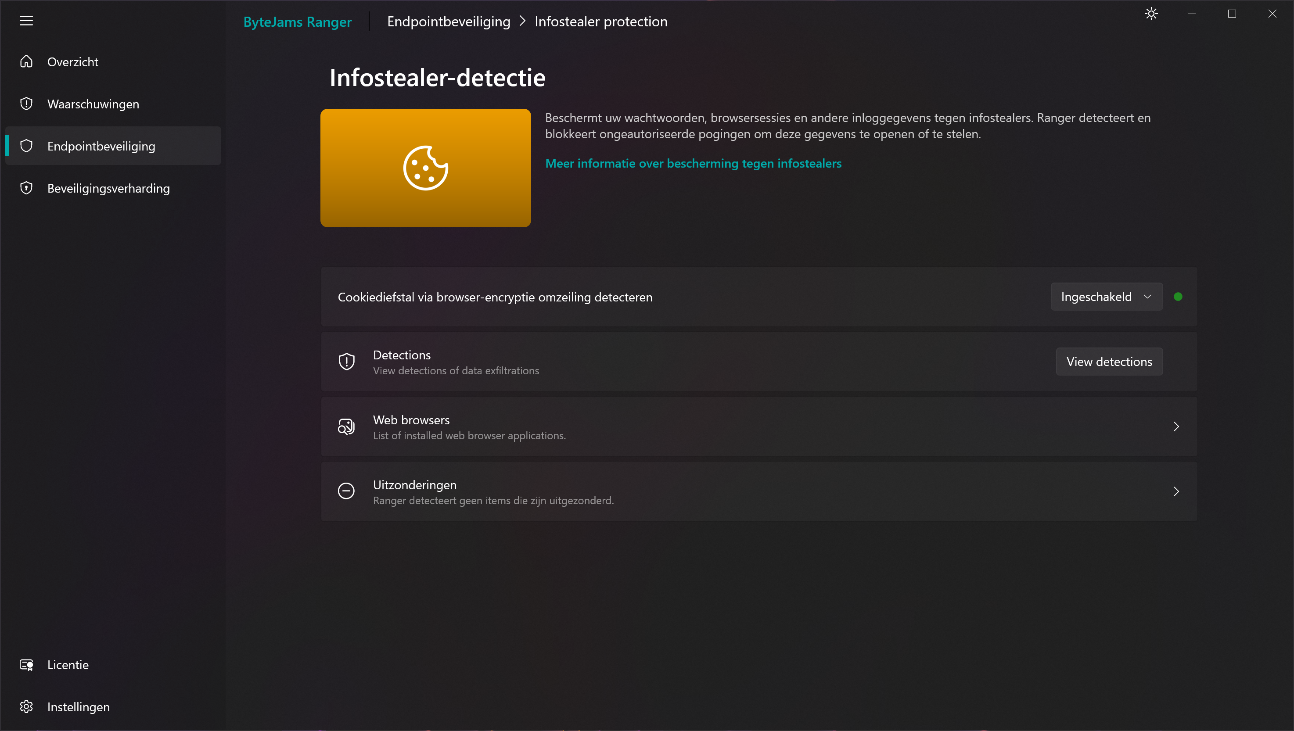Image resolution: width=1294 pixels, height=731 pixels.
Task: Click the Detections row title
Action: tap(401, 355)
